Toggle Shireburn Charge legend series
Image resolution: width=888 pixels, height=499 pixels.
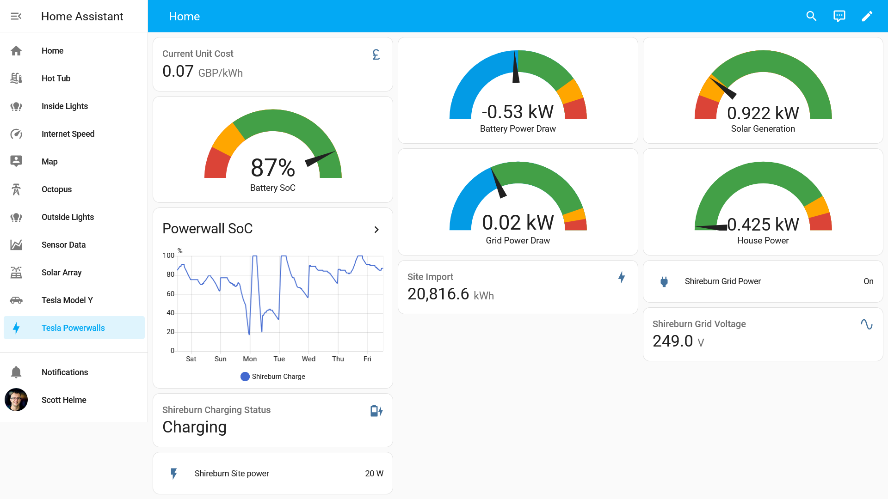click(x=273, y=377)
